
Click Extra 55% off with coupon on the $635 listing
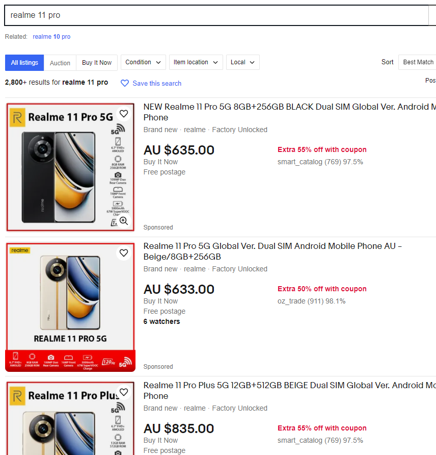(x=322, y=149)
